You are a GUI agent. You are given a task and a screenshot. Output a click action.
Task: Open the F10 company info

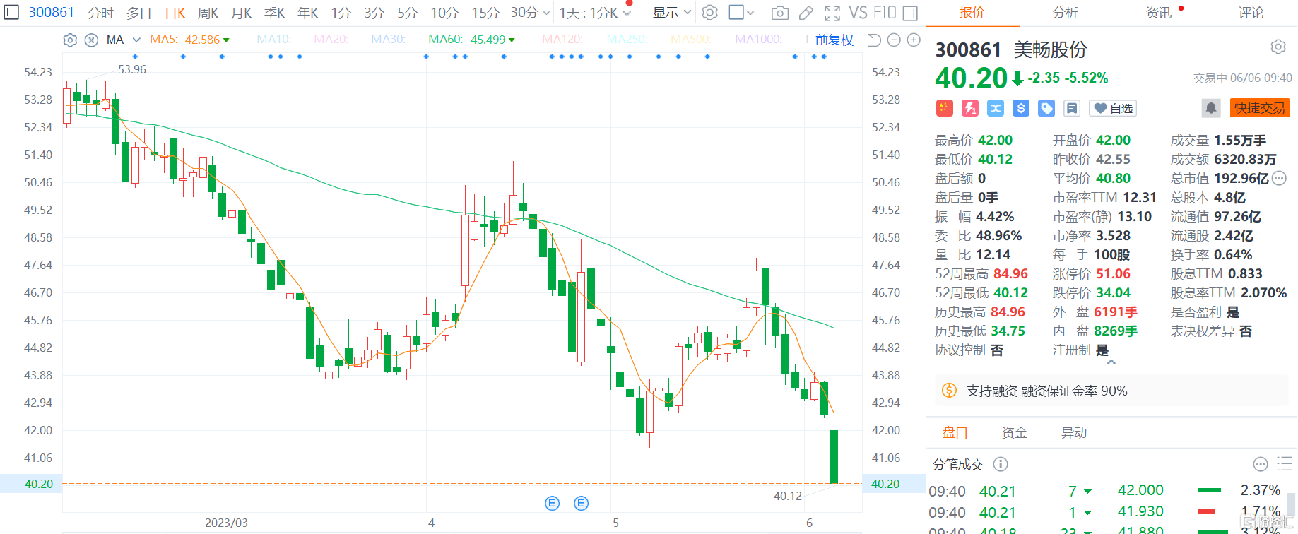pos(885,13)
